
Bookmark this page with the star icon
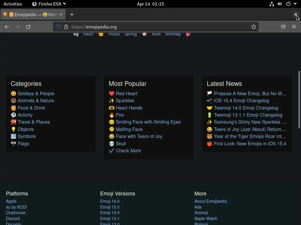coord(254,27)
